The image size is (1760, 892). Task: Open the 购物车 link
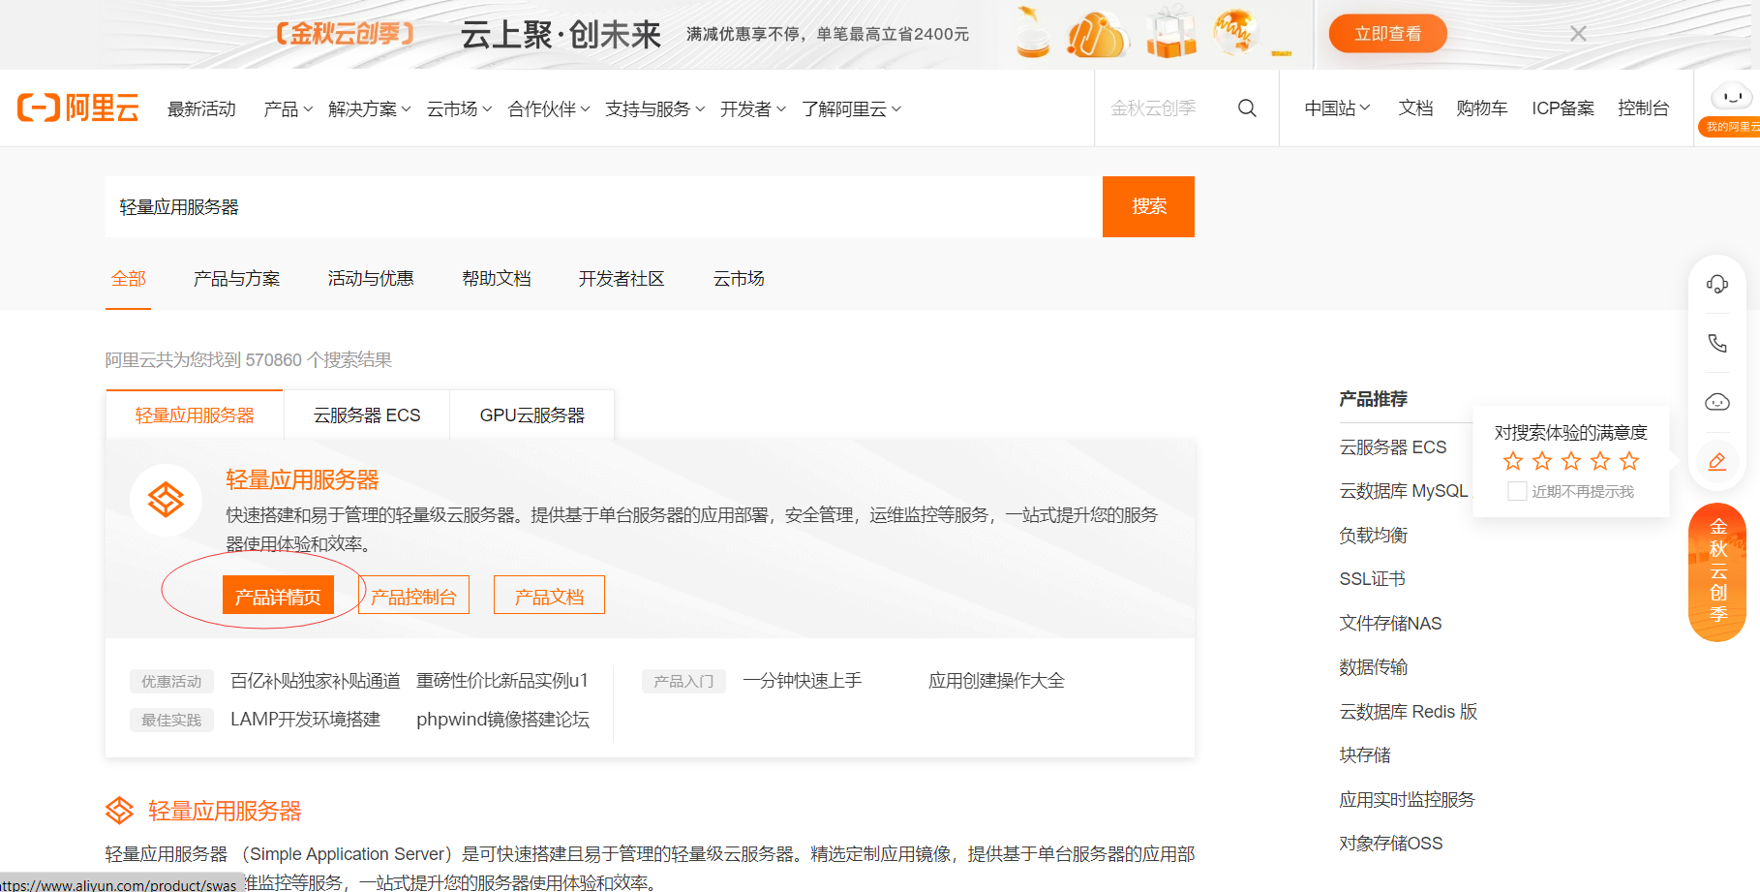point(1482,108)
